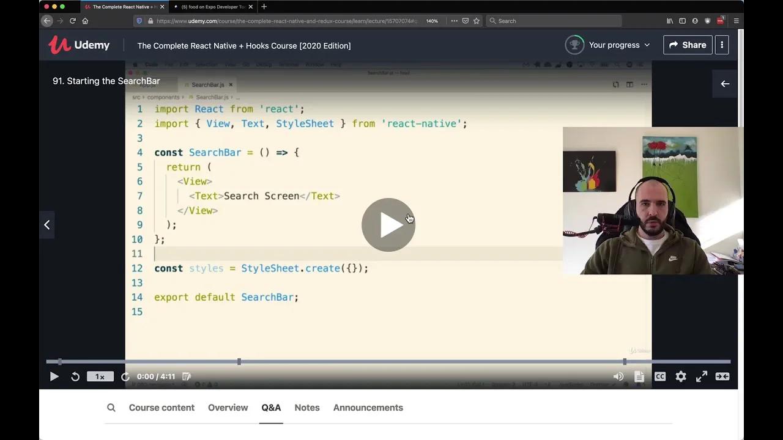Enter fullscreen video mode
The height and width of the screenshot is (440, 783).
tap(702, 376)
